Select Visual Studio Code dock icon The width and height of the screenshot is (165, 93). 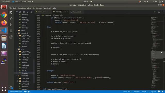coord(4,30)
